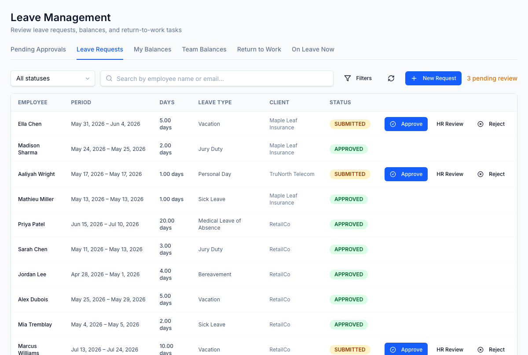
Task: Go to the Team Balances tab
Action: pos(204,49)
